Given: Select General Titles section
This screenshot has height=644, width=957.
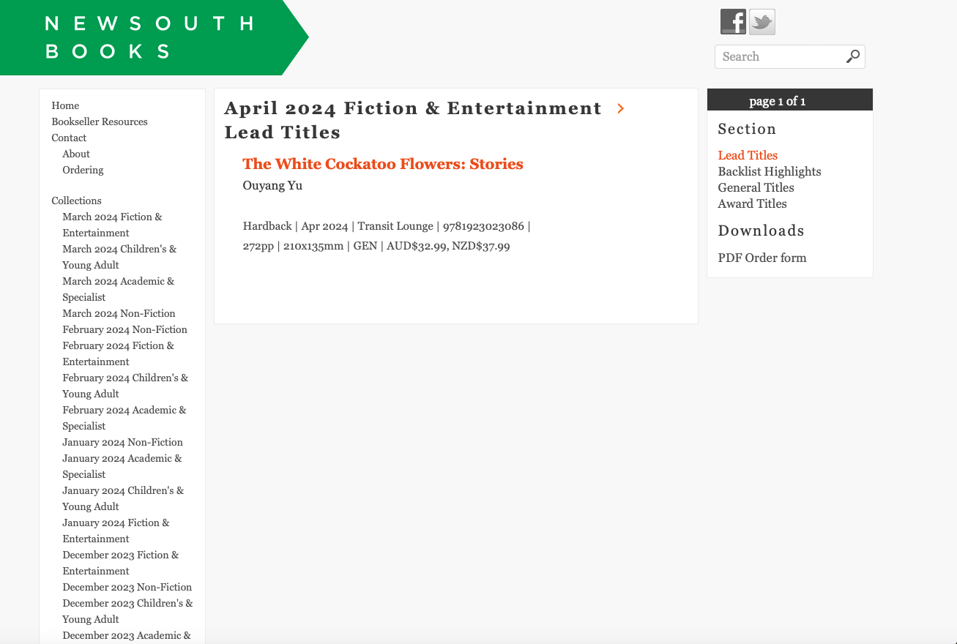Looking at the screenshot, I should 756,187.
